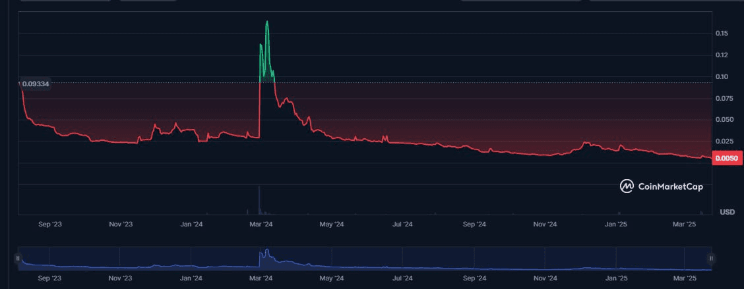Click Sep '24 on the main chart axis
744x289 pixels.
point(474,224)
